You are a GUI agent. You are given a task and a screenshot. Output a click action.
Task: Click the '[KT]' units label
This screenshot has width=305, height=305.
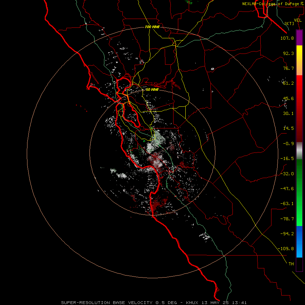pyautogui.click(x=289, y=23)
